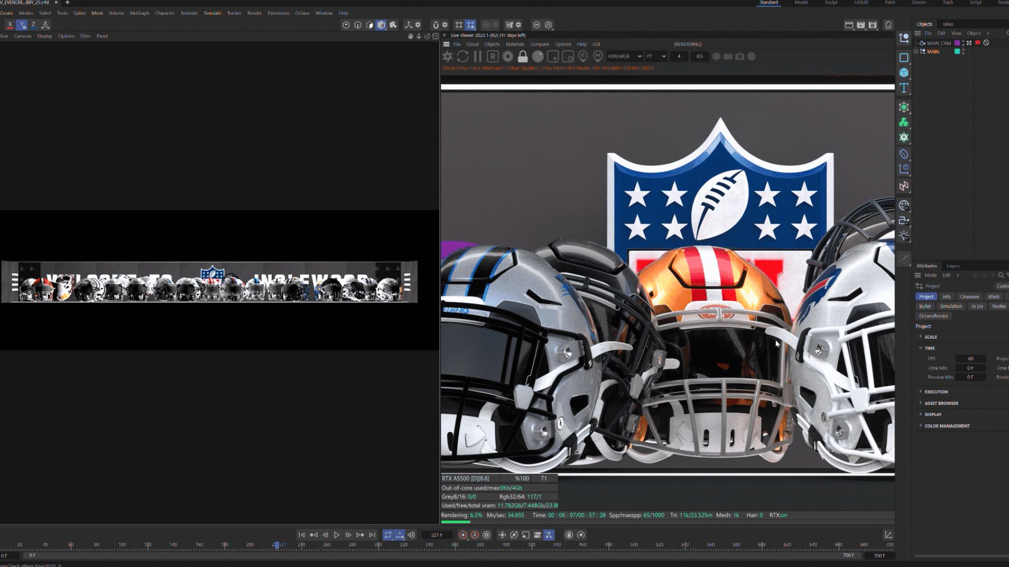The height and width of the screenshot is (567, 1009).
Task: Open the PT kernel dropdown
Action: click(656, 56)
